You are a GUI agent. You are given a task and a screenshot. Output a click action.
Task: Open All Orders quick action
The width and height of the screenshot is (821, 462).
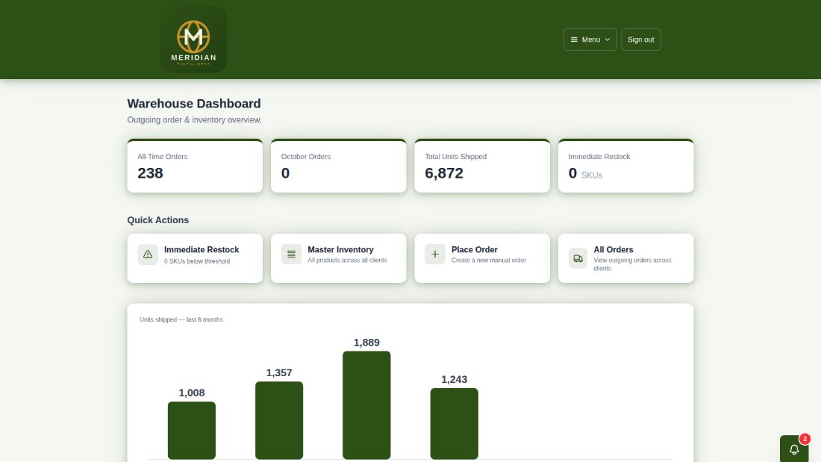(625, 258)
